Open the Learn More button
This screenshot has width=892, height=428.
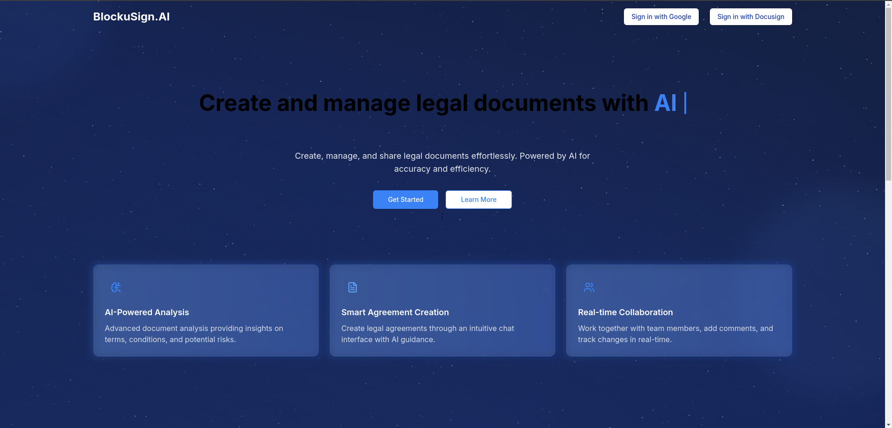tap(479, 200)
